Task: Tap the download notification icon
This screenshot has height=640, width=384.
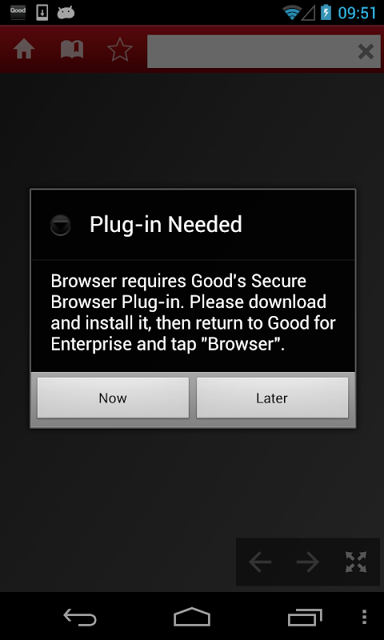Action: tap(42, 13)
